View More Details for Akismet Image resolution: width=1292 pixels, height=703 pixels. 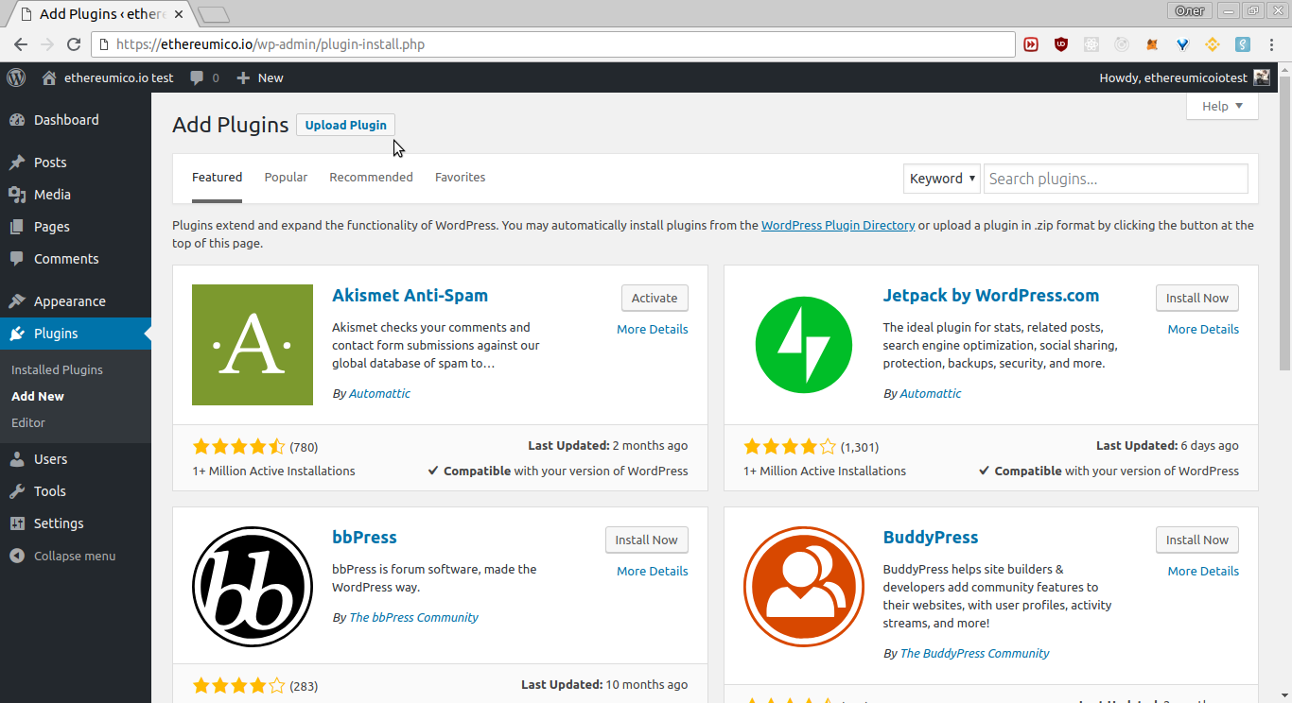pyautogui.click(x=653, y=329)
